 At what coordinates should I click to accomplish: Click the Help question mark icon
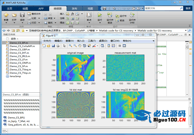tap(138, 8)
